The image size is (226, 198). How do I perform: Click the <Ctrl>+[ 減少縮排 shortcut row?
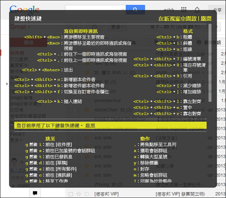tap(178, 86)
